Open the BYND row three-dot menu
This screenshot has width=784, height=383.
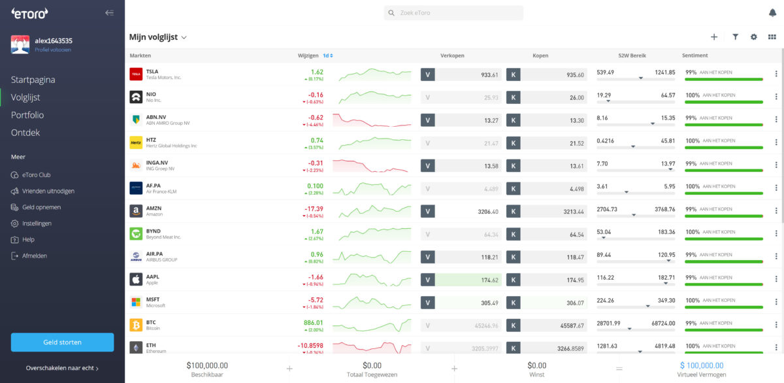point(776,234)
